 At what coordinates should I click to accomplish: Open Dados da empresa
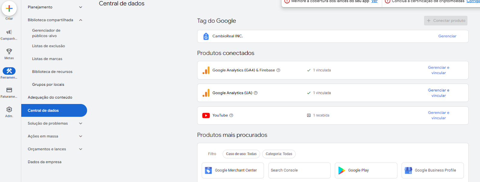(x=44, y=162)
